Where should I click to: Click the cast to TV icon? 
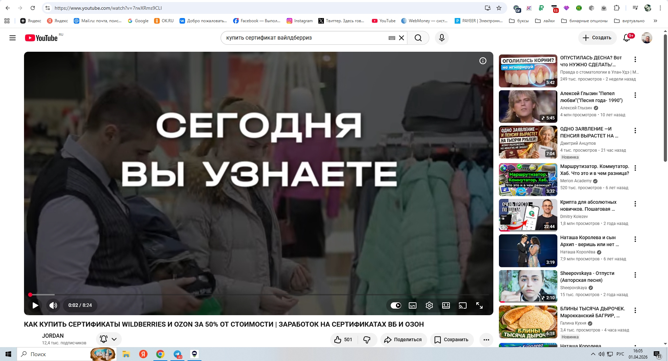click(462, 305)
